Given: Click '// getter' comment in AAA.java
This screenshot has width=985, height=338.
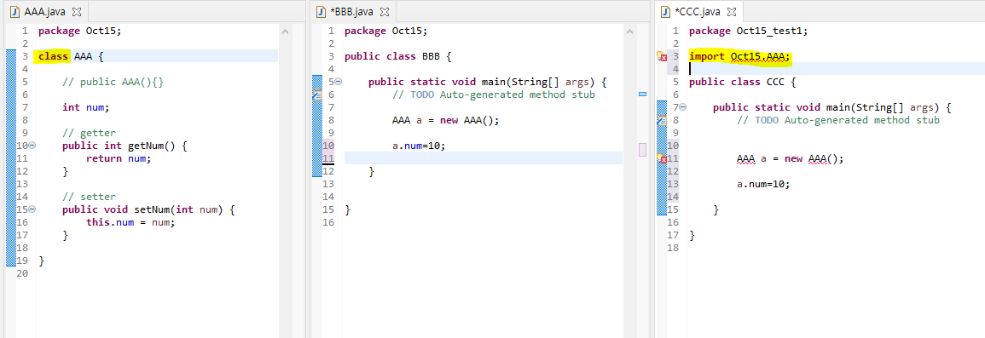Looking at the screenshot, I should 89,133.
